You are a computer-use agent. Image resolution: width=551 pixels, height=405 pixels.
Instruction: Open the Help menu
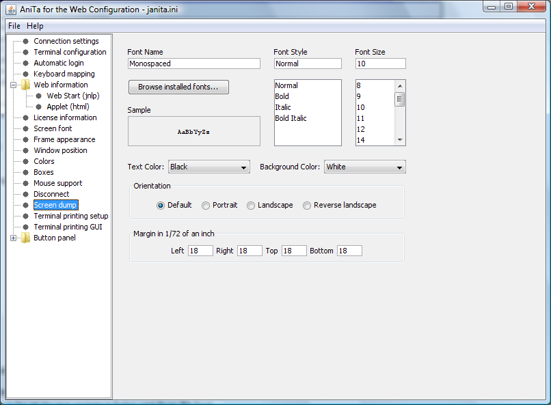[35, 26]
